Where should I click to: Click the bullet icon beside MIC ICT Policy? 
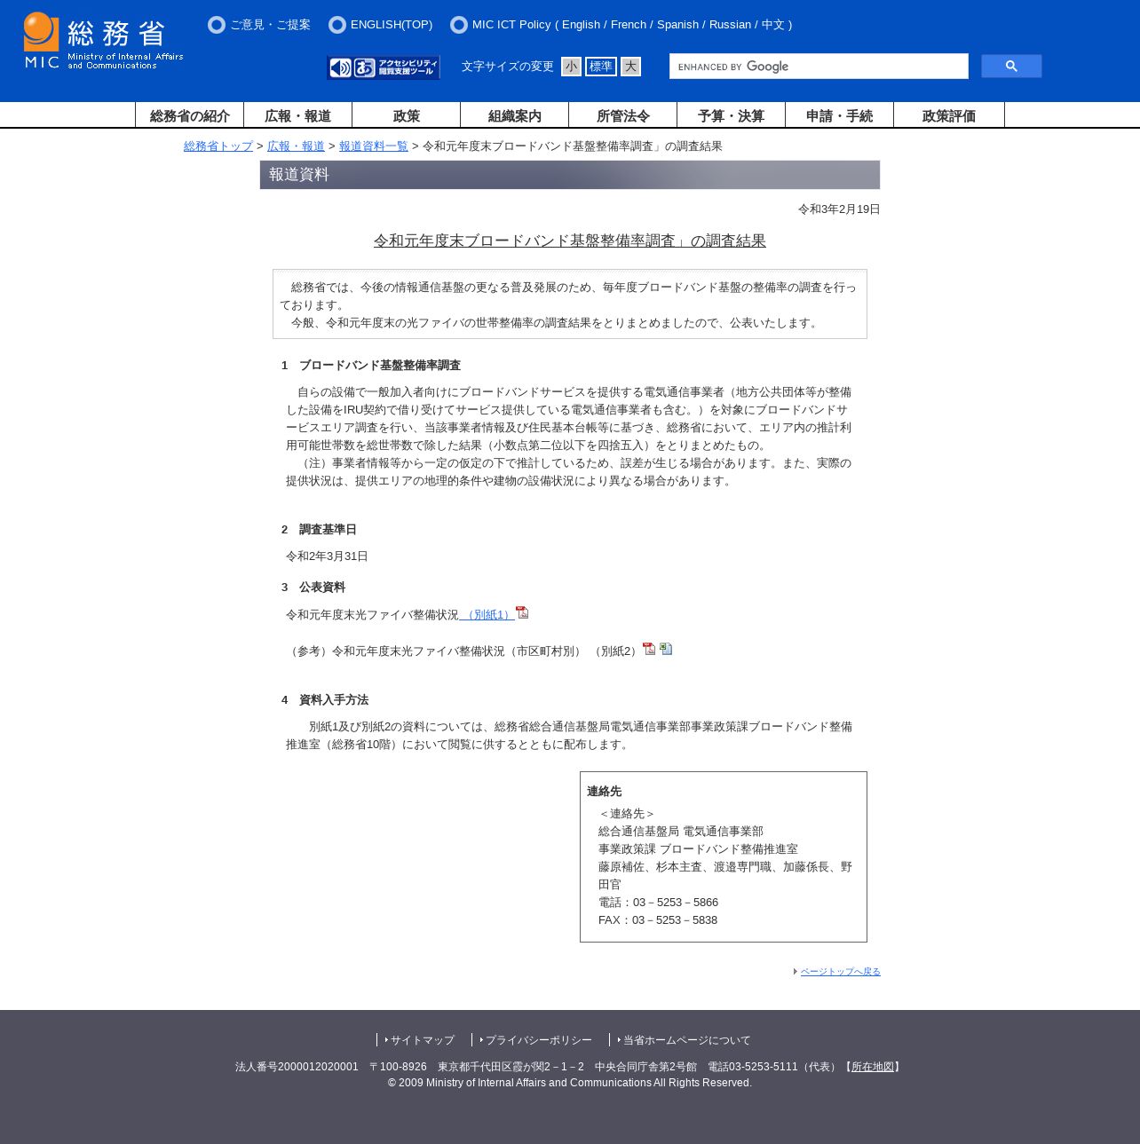point(459,25)
